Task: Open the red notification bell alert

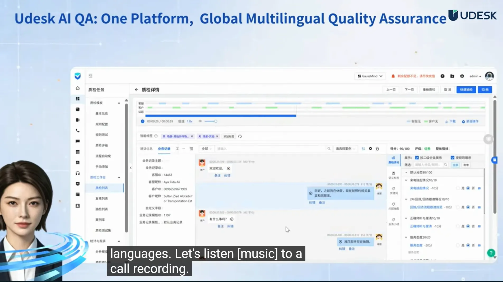Action: click(393, 76)
